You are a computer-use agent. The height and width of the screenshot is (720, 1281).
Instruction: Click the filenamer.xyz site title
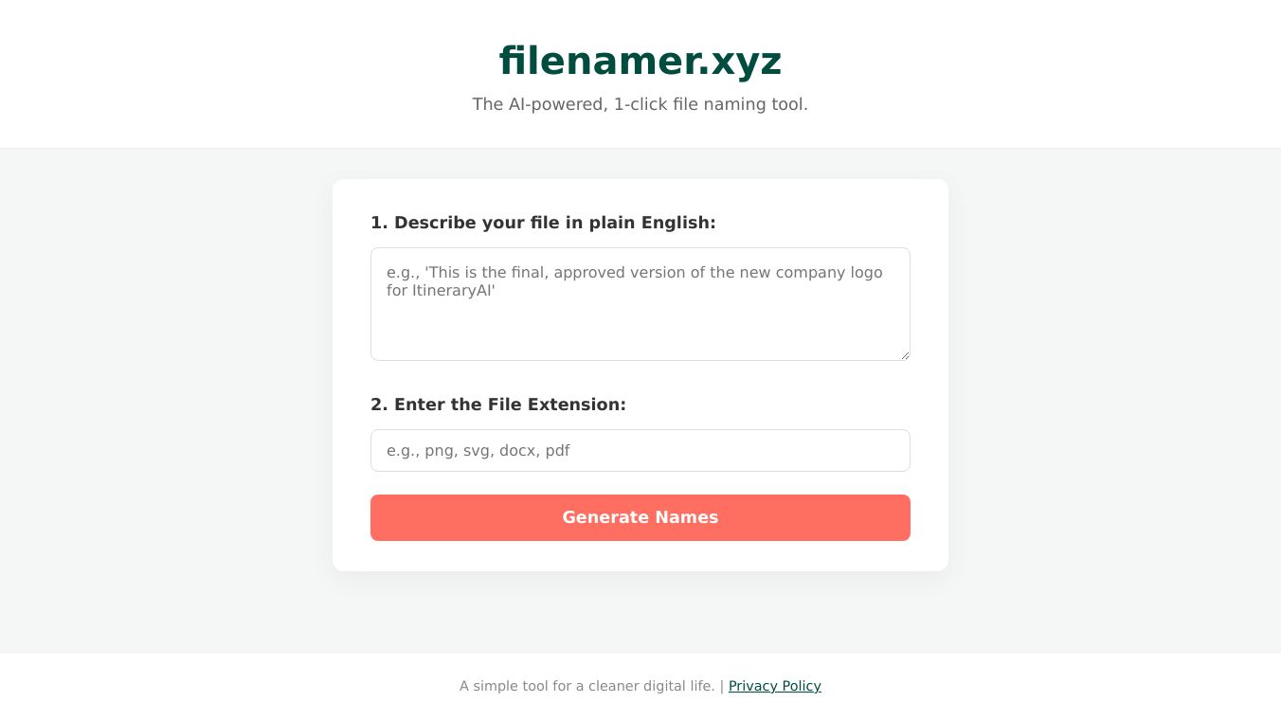[640, 62]
